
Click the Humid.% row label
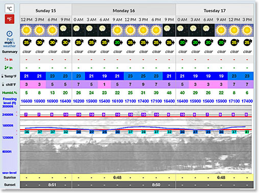pyautogui.click(x=10, y=93)
